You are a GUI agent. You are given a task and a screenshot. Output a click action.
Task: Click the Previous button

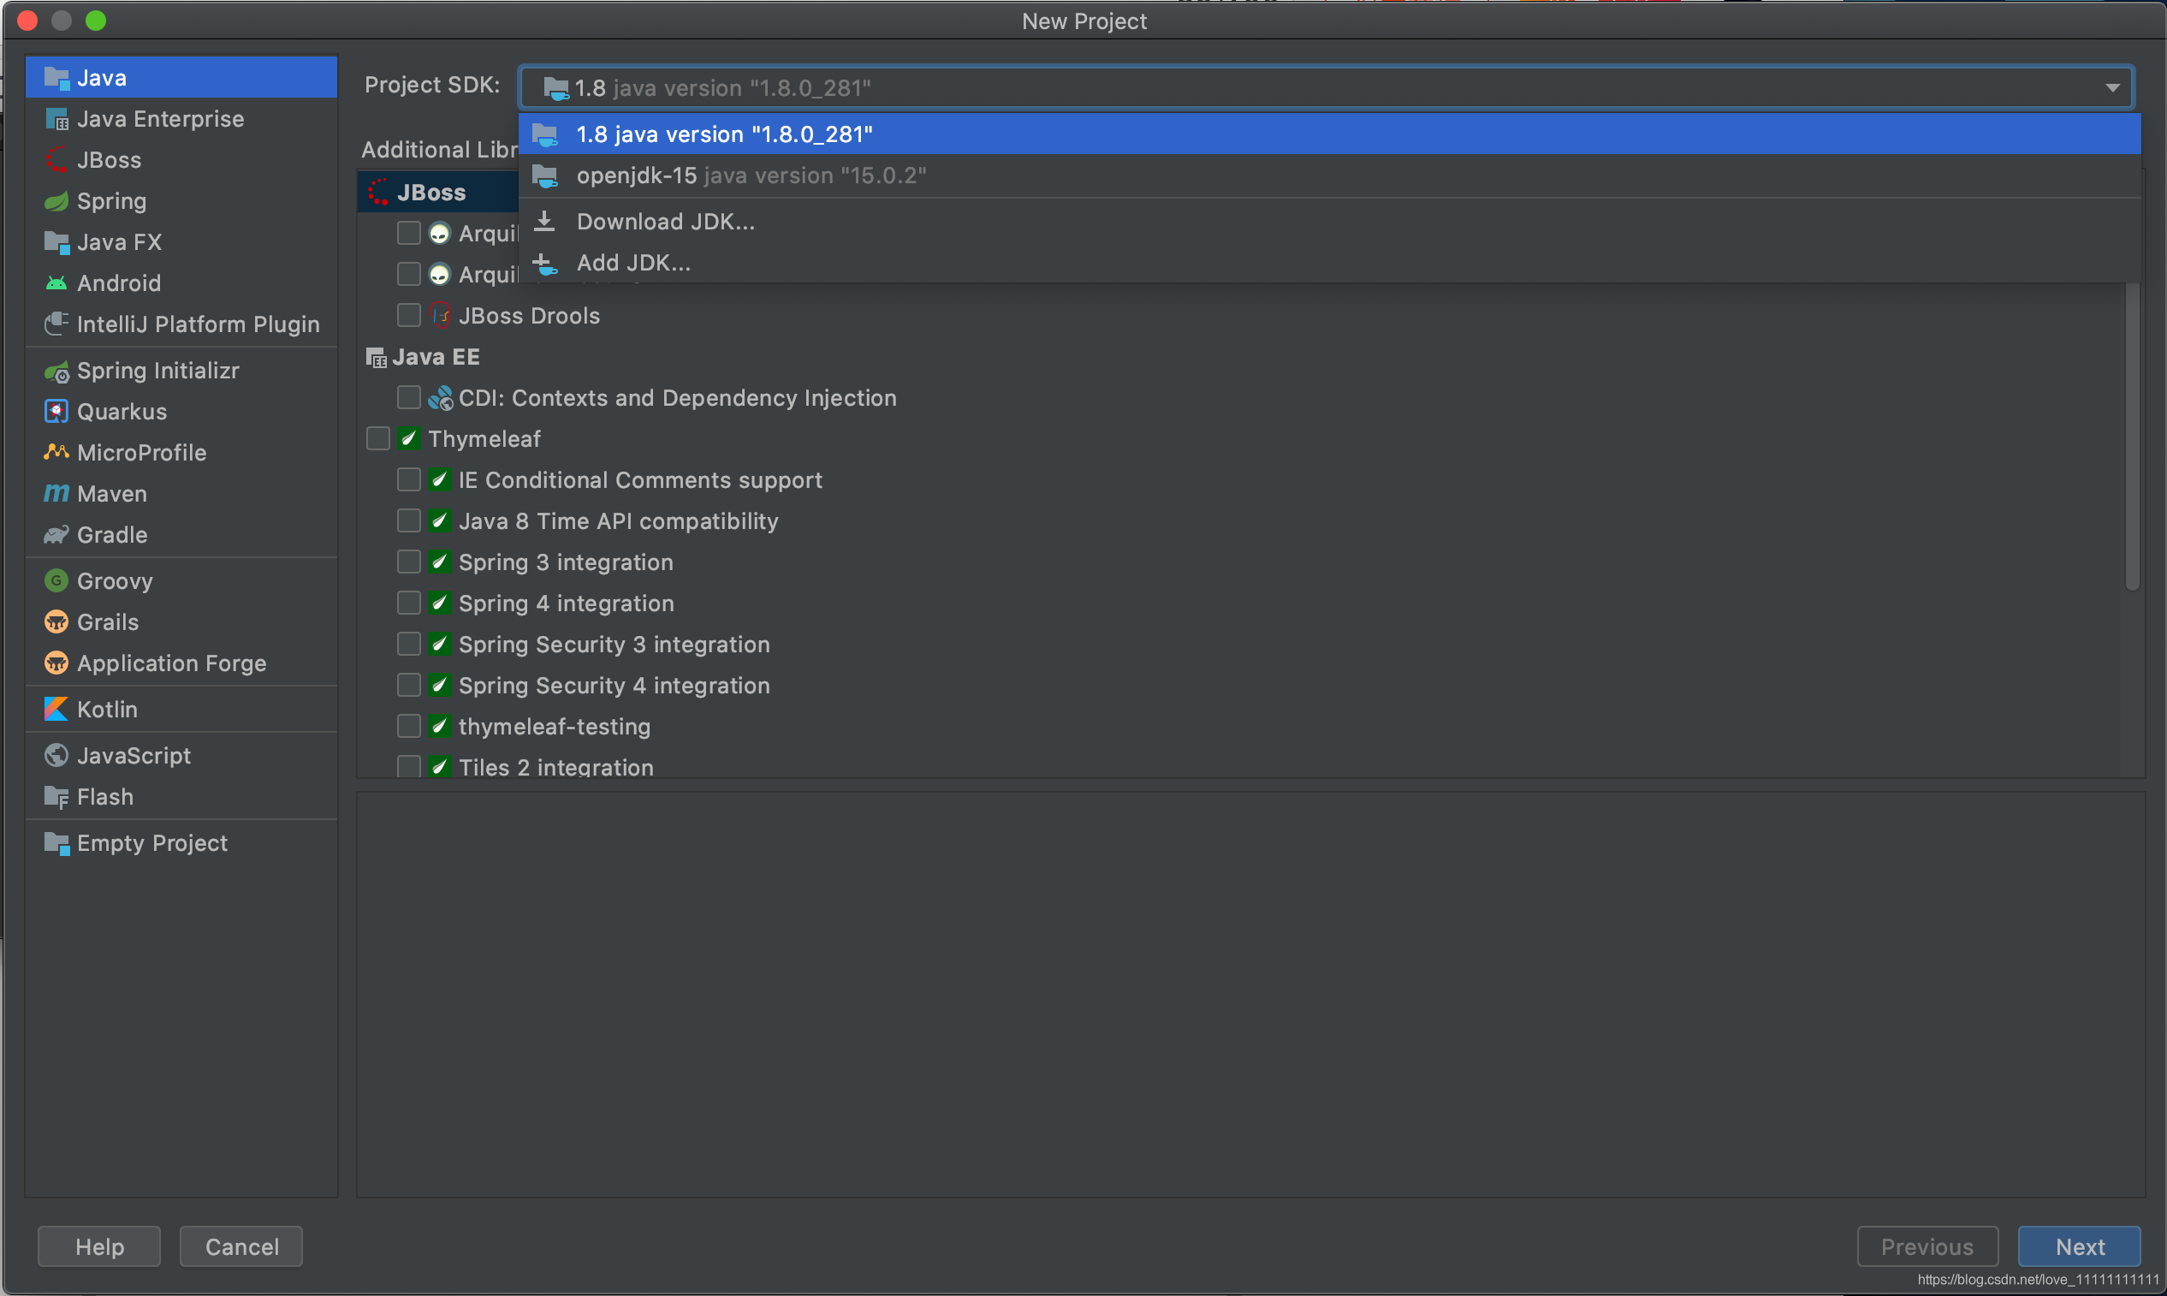click(1927, 1246)
